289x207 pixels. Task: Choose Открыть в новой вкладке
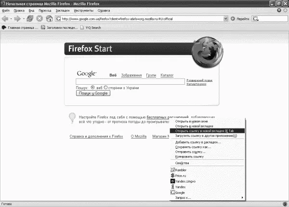[x=207, y=126]
